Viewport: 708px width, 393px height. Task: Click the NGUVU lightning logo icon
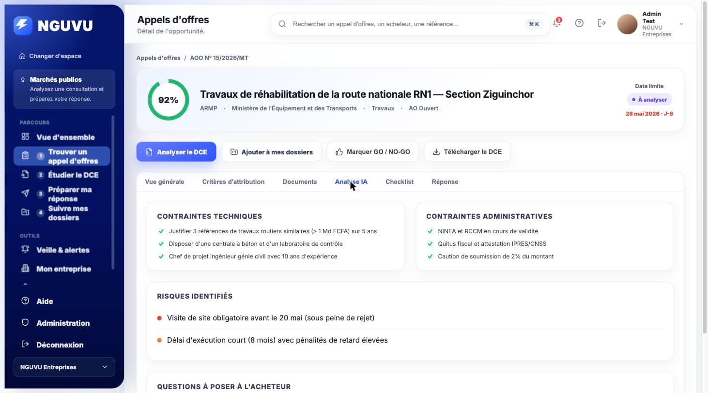[x=23, y=26]
